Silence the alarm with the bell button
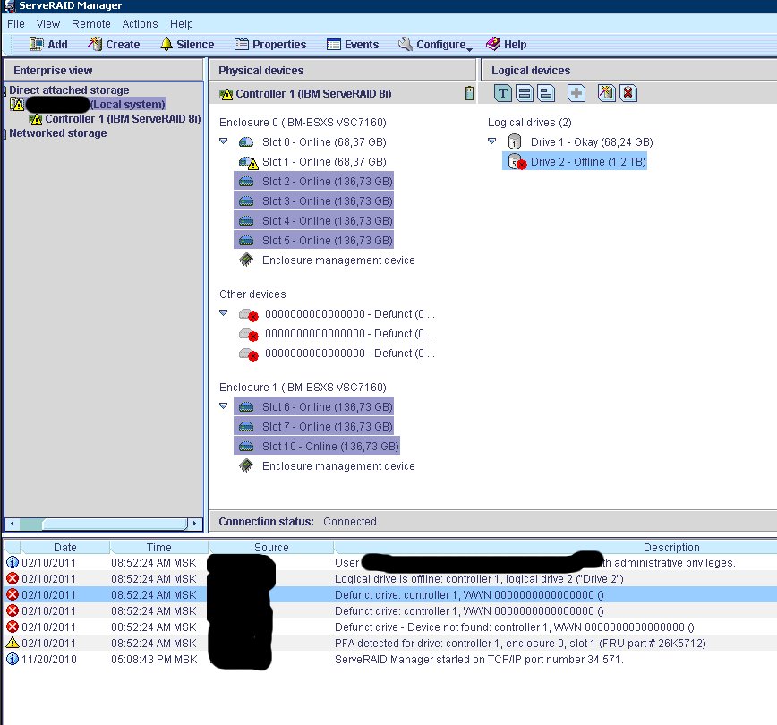The width and height of the screenshot is (777, 725). click(187, 45)
